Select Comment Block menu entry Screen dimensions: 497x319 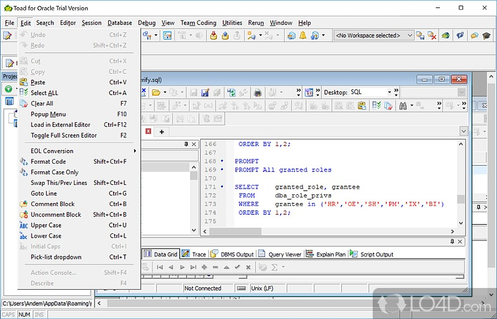pos(53,204)
